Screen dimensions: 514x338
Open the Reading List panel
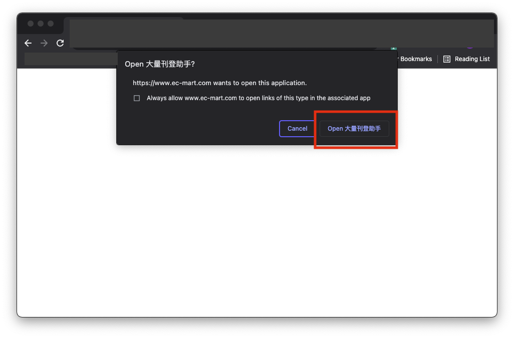[466, 59]
